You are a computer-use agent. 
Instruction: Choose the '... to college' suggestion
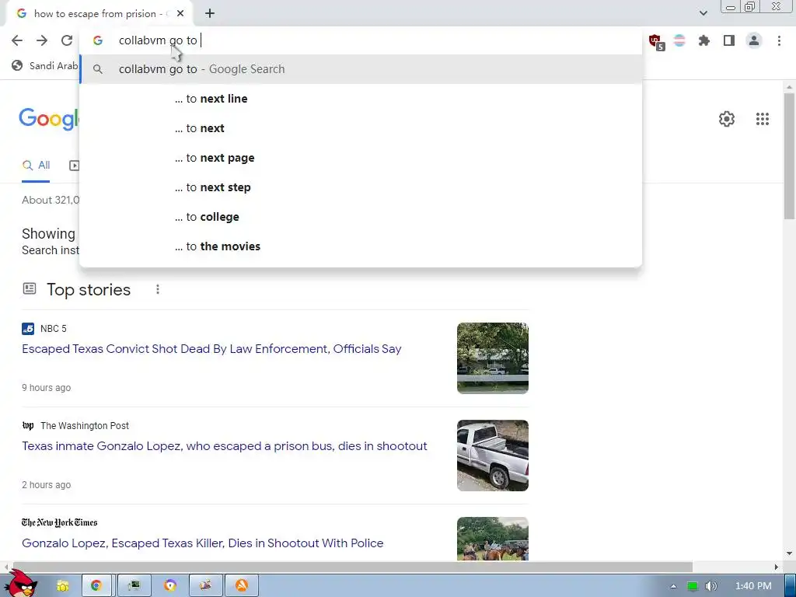tap(361, 217)
